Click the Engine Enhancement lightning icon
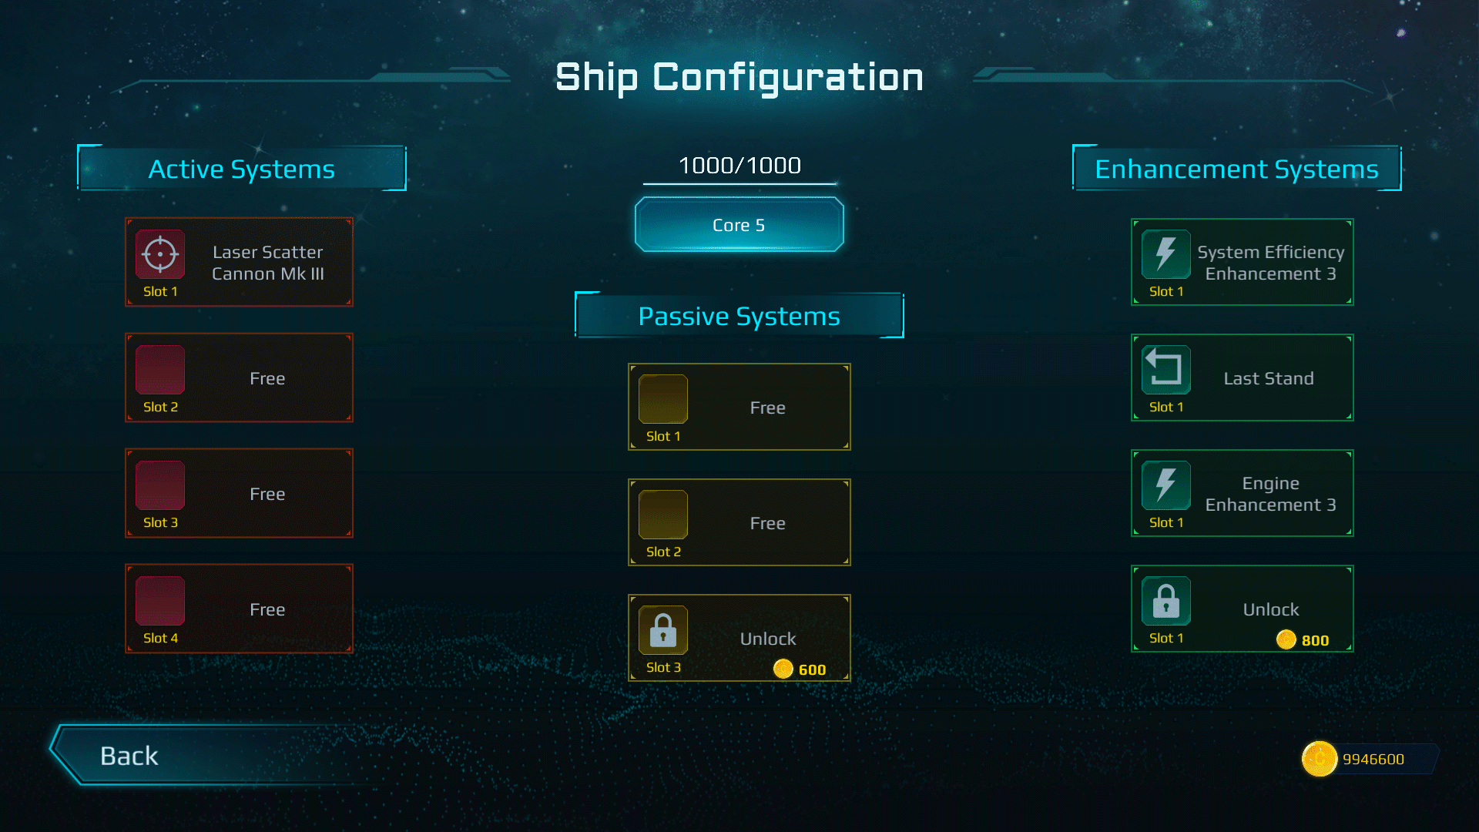 click(x=1165, y=485)
